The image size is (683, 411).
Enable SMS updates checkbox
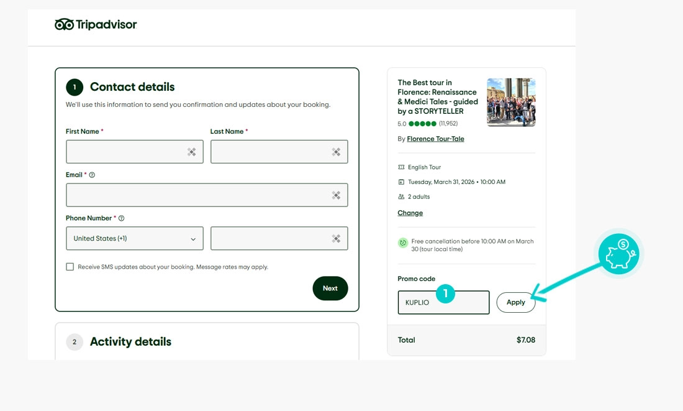(70, 267)
